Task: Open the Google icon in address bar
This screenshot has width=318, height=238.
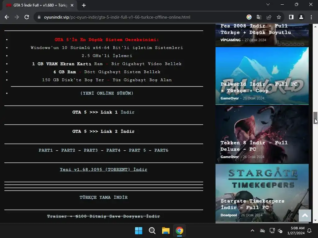Action: (249, 17)
